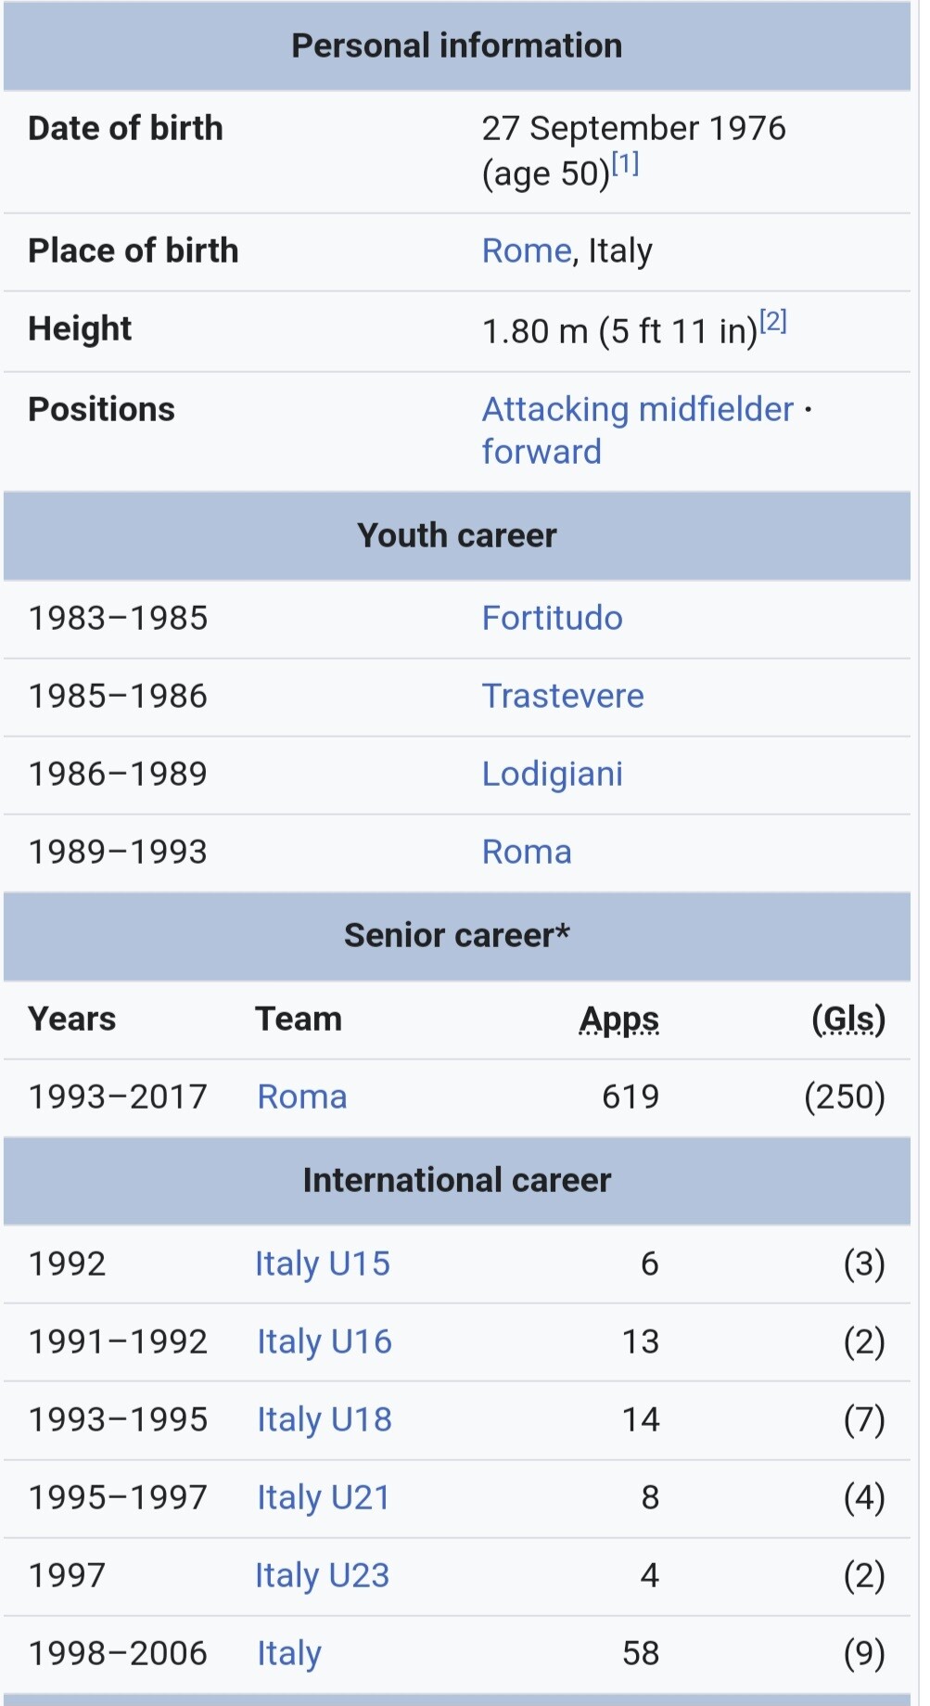This screenshot has height=1706, width=930.
Task: Open Roma link under Youth career
Action: [x=527, y=852]
